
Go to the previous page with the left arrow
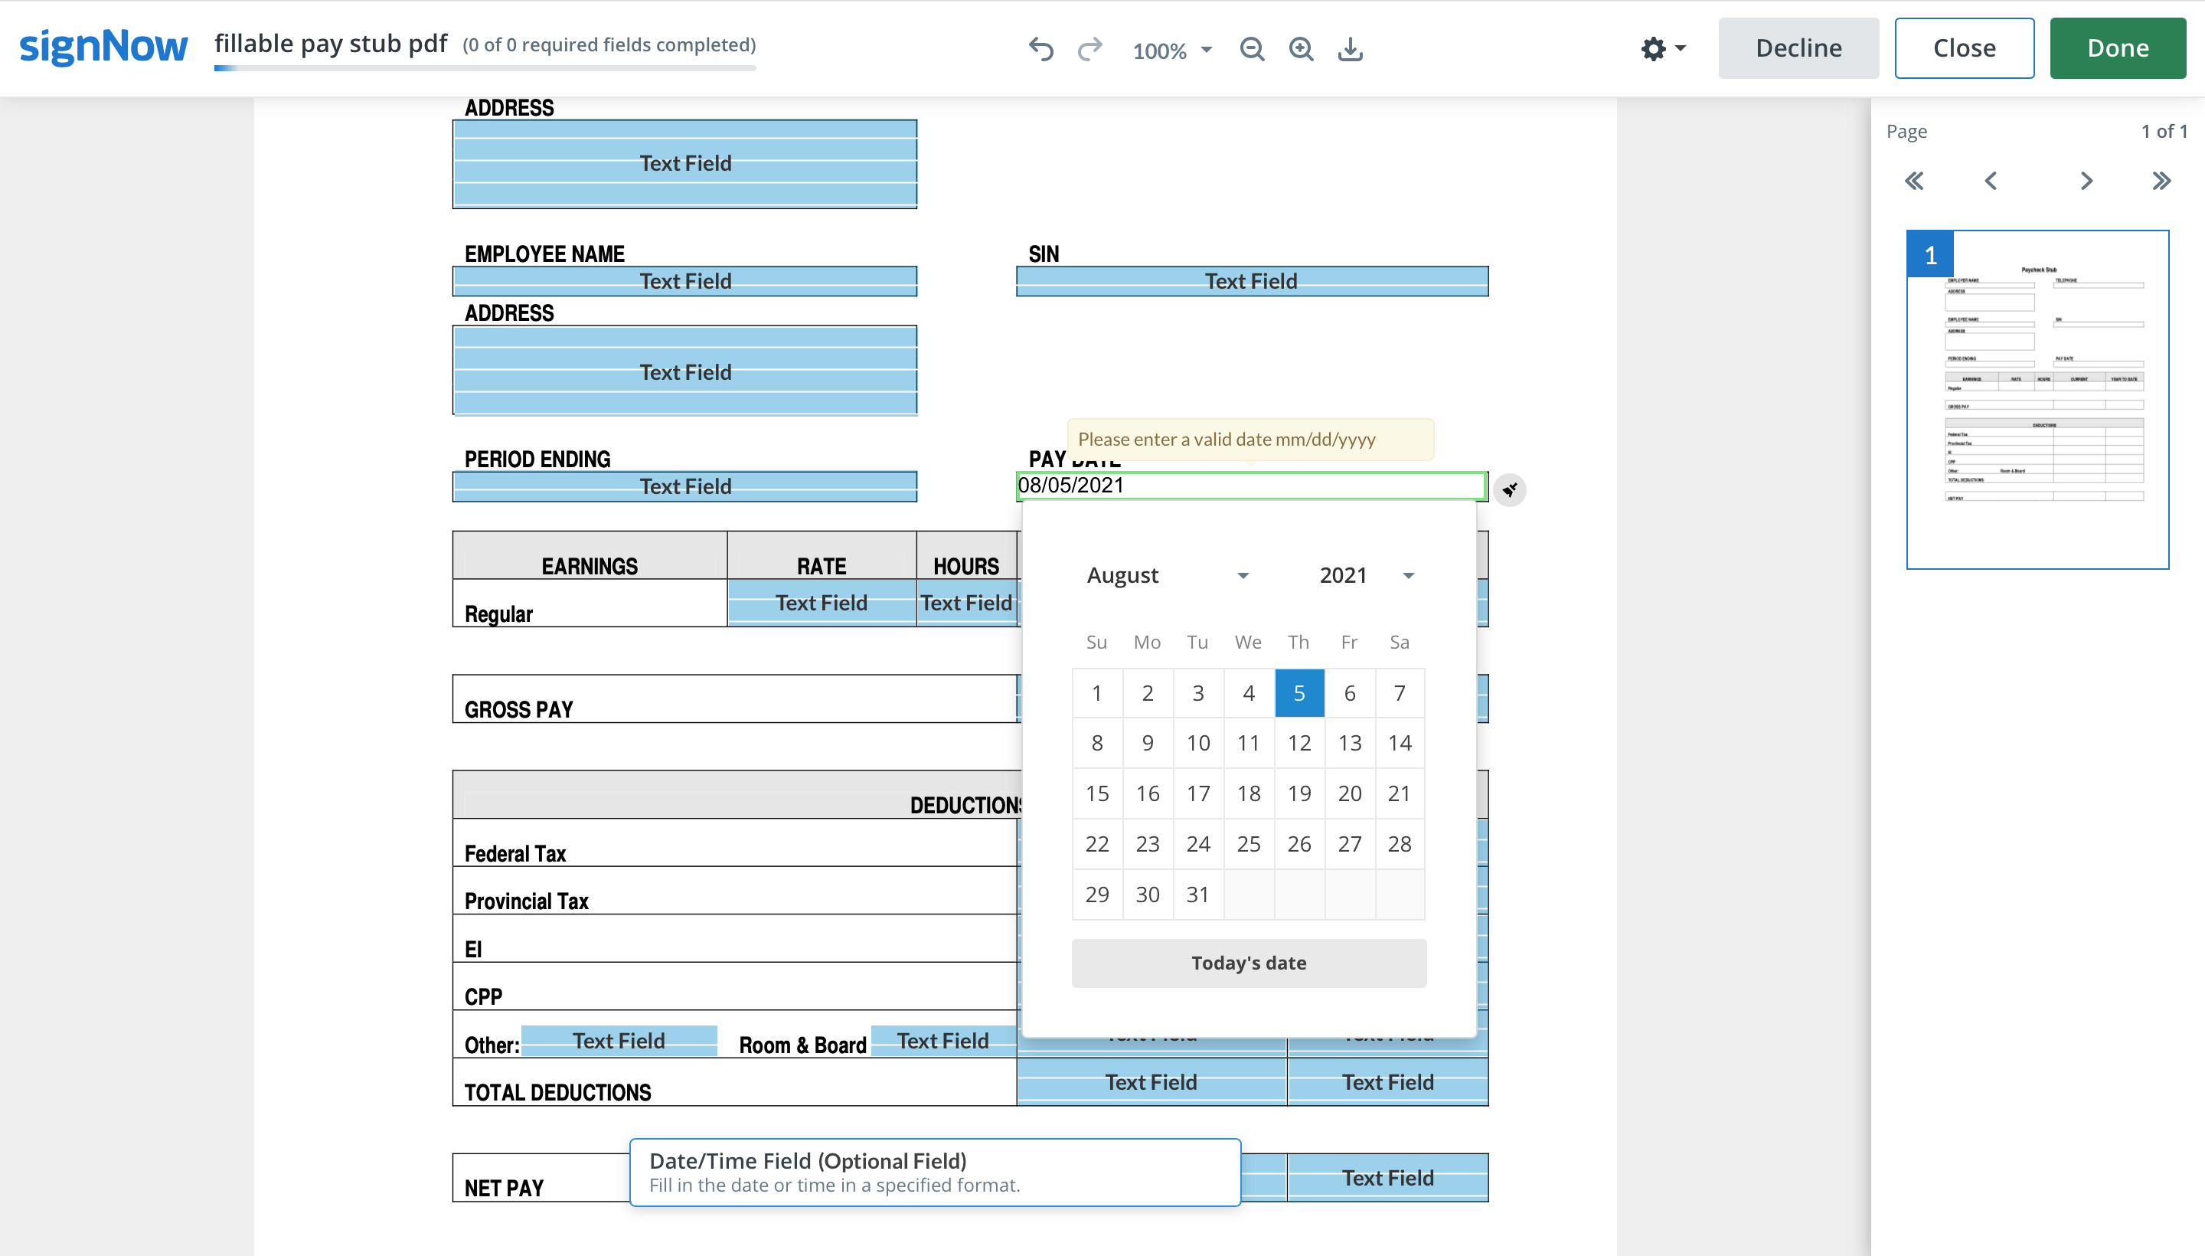[1991, 182]
